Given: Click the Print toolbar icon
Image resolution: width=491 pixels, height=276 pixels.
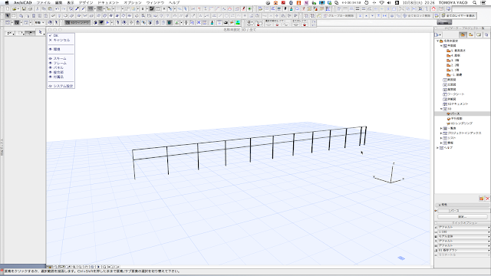Looking at the screenshot, I should tap(30, 9).
